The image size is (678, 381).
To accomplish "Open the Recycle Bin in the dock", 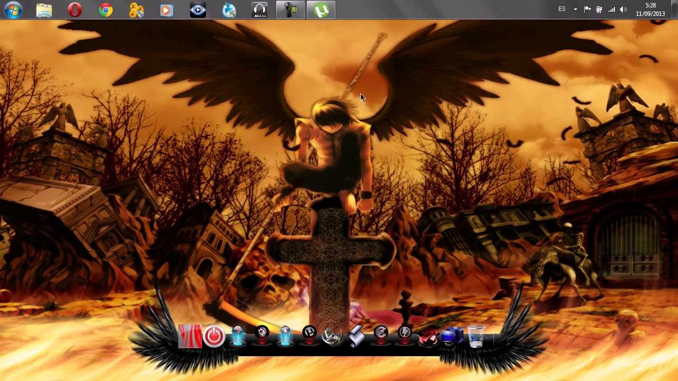I will click(476, 337).
